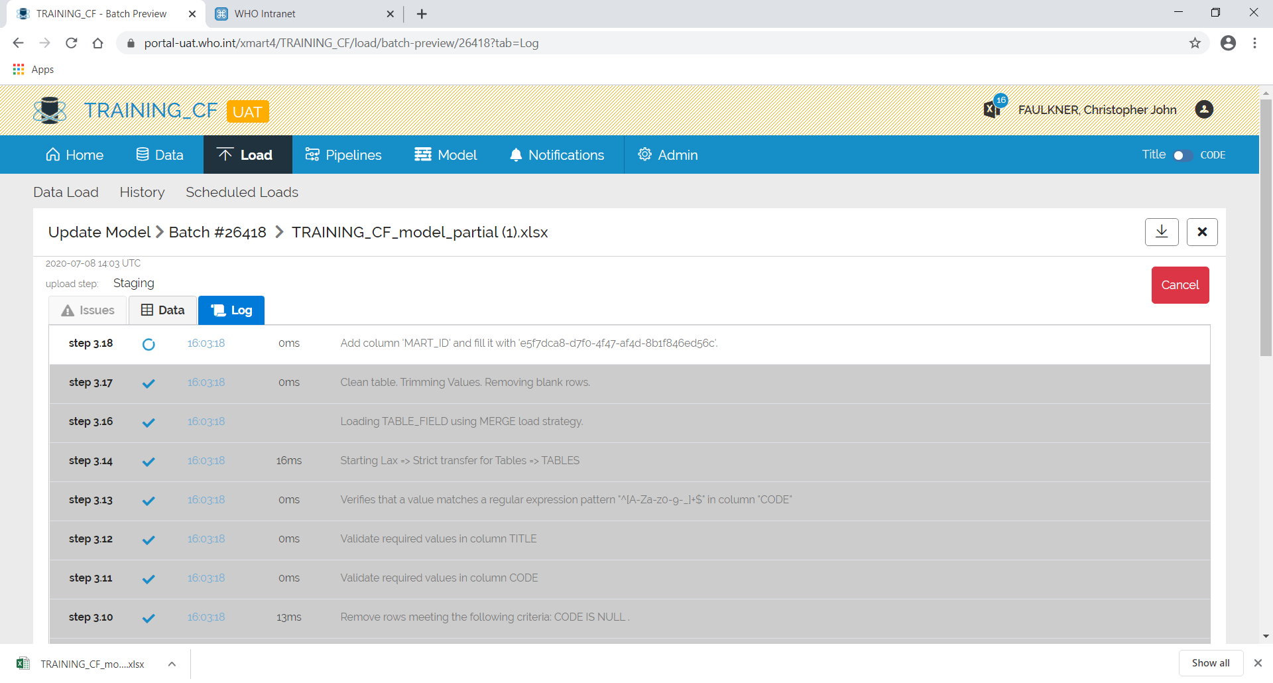1273x683 pixels.
Task: Bookmark this page with the star icon
Action: click(x=1195, y=42)
